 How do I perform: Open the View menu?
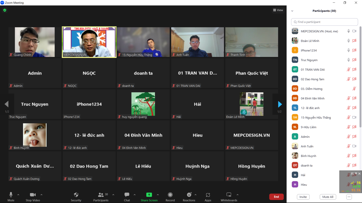[x=278, y=10]
